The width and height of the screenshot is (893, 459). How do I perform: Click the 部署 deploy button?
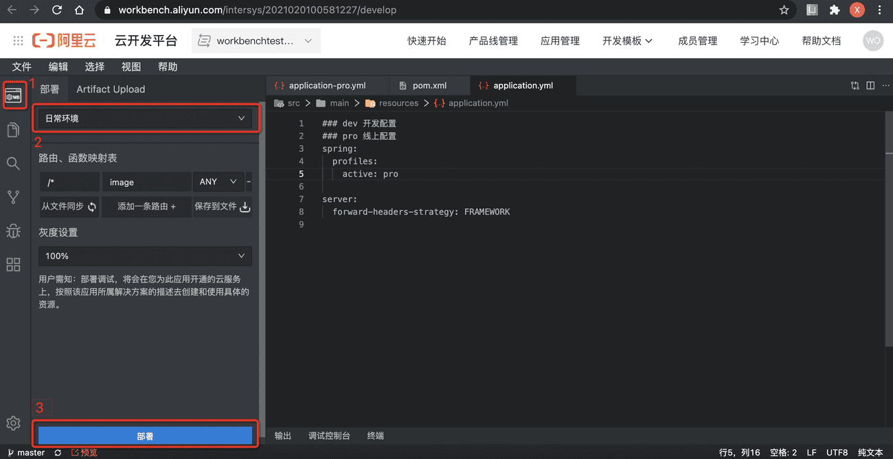[x=145, y=435]
